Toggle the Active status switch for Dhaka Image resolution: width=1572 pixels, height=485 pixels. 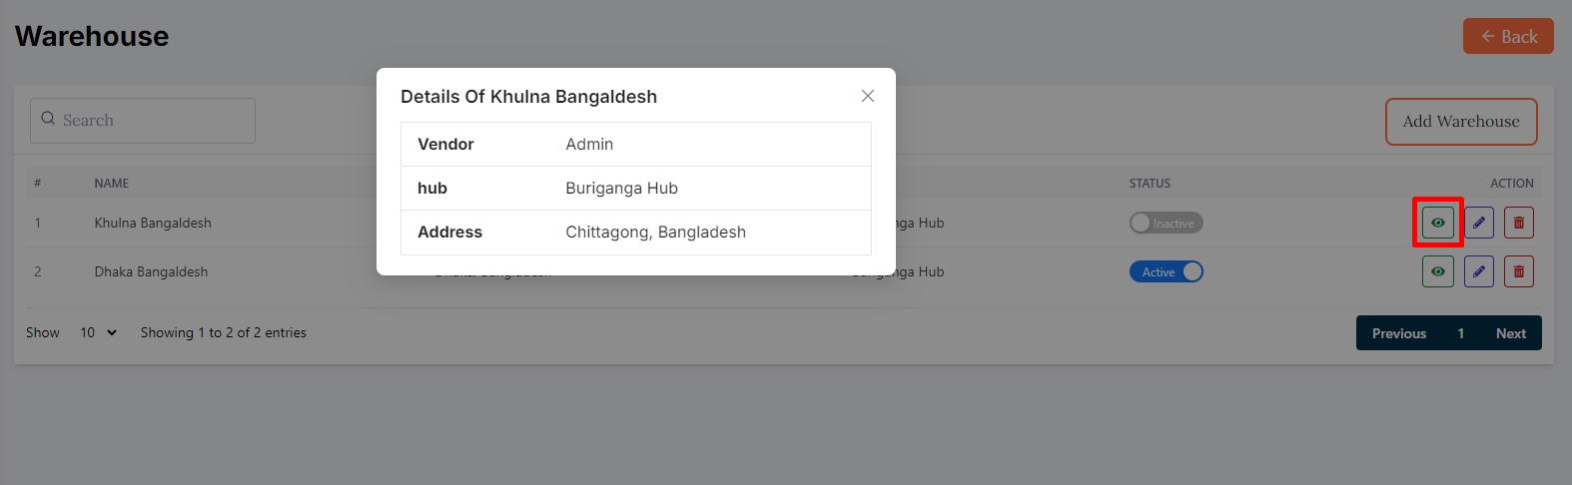click(x=1166, y=271)
